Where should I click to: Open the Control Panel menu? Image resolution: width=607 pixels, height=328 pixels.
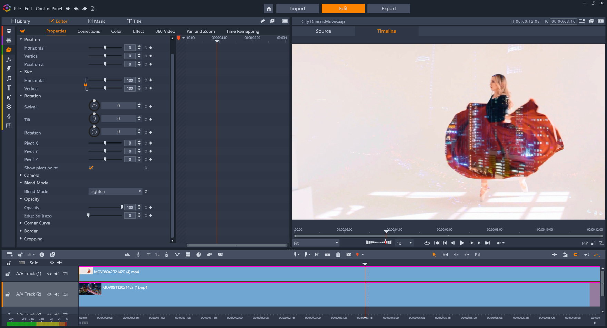pos(49,9)
